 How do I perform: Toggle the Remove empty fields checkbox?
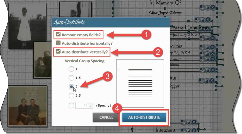(58, 34)
